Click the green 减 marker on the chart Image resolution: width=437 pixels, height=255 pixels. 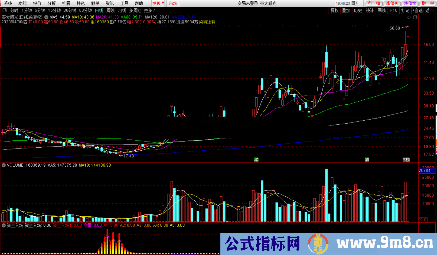pyautogui.click(x=256, y=160)
